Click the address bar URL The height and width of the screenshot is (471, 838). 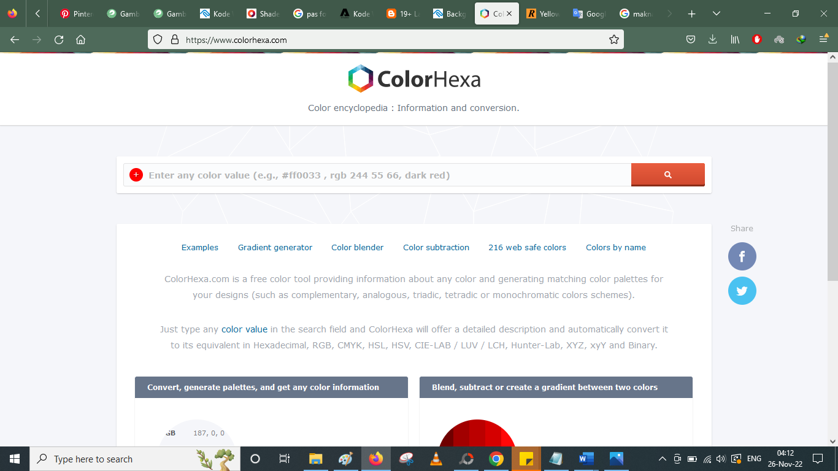[236, 40]
